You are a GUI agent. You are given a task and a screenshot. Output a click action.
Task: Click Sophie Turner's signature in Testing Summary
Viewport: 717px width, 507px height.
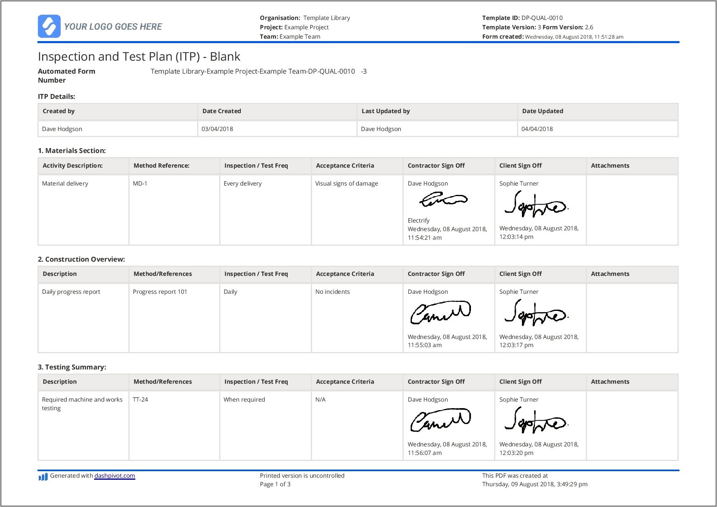point(536,420)
